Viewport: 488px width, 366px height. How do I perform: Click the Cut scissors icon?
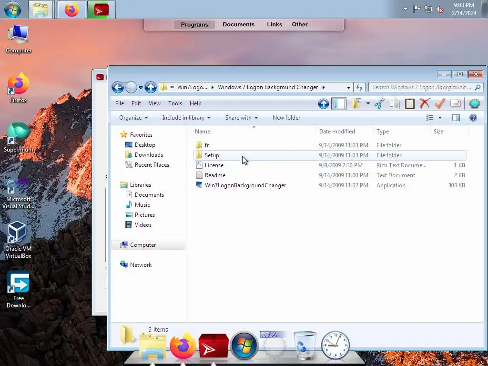[x=379, y=103]
